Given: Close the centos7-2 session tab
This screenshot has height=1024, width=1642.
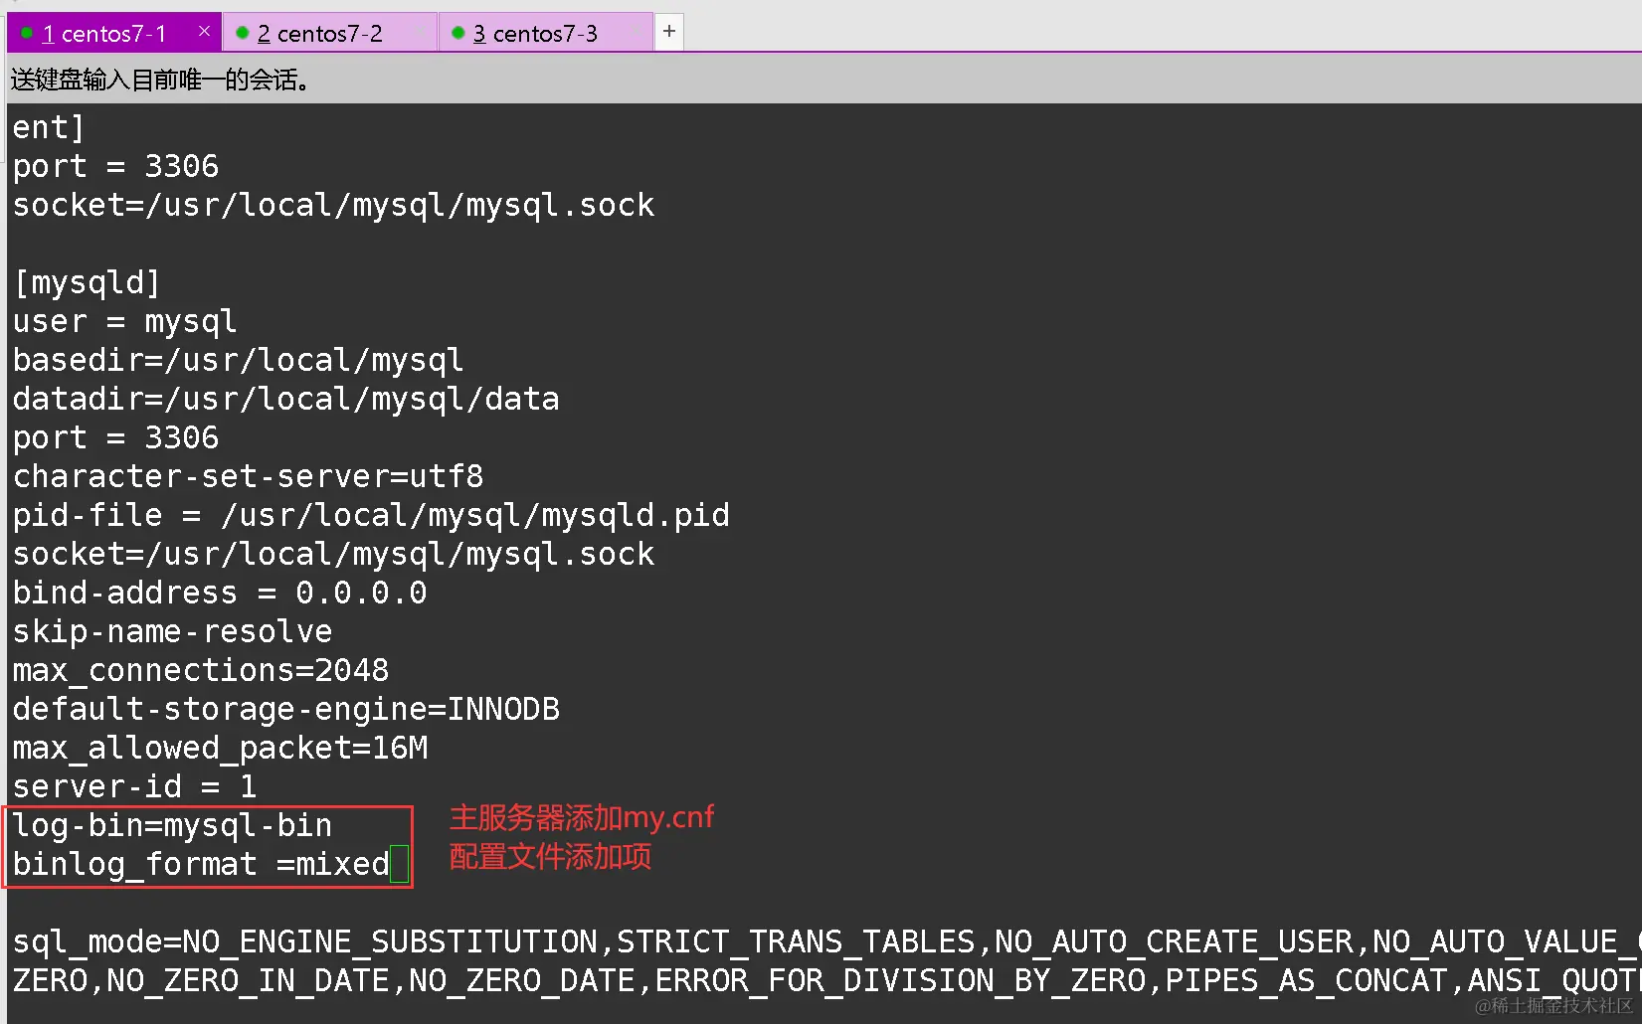Looking at the screenshot, I should (421, 32).
